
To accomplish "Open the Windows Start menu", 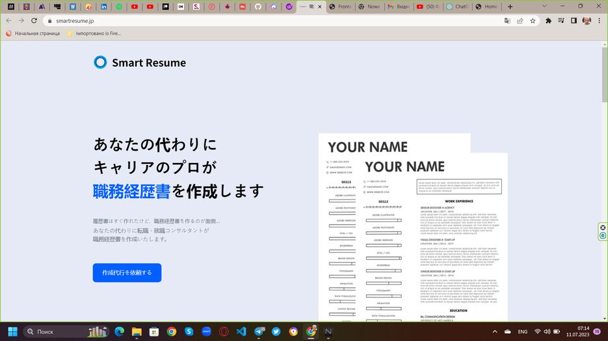I will (x=12, y=331).
